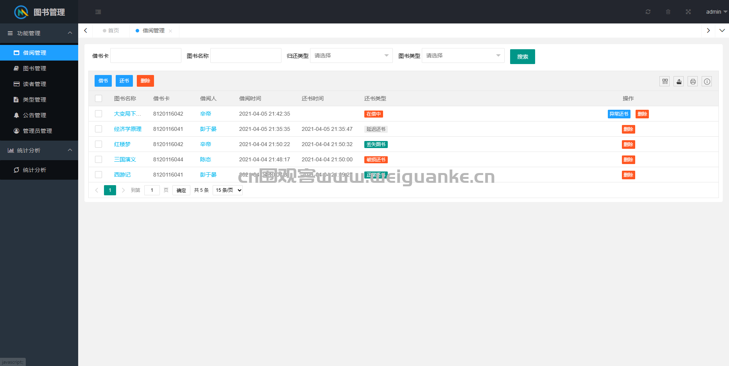This screenshot has height=366, width=729.
Task: Click the print icon in table toolbar
Action: (693, 81)
